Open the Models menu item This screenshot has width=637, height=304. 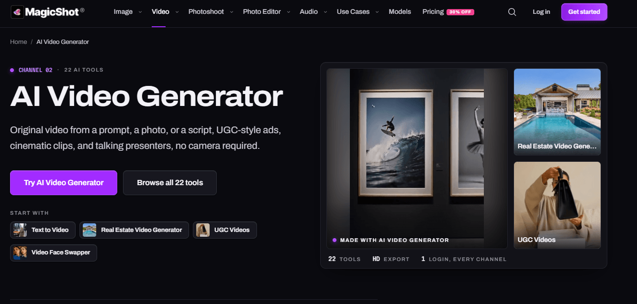[400, 12]
